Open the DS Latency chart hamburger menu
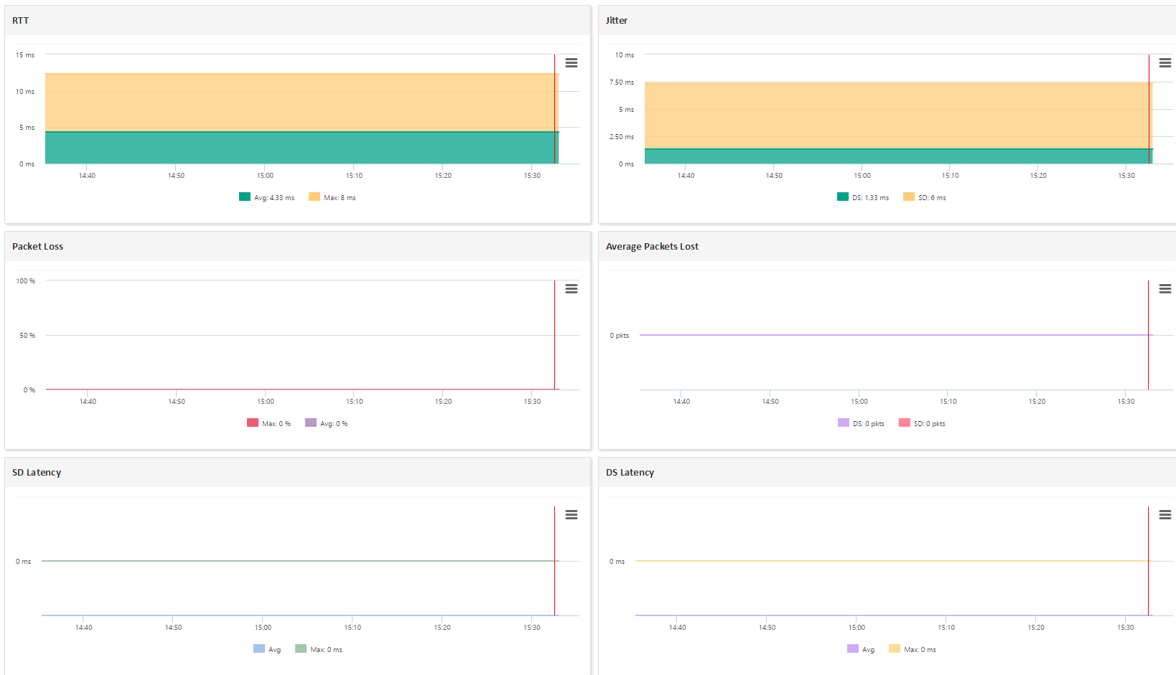The image size is (1176, 675). coord(1165,515)
